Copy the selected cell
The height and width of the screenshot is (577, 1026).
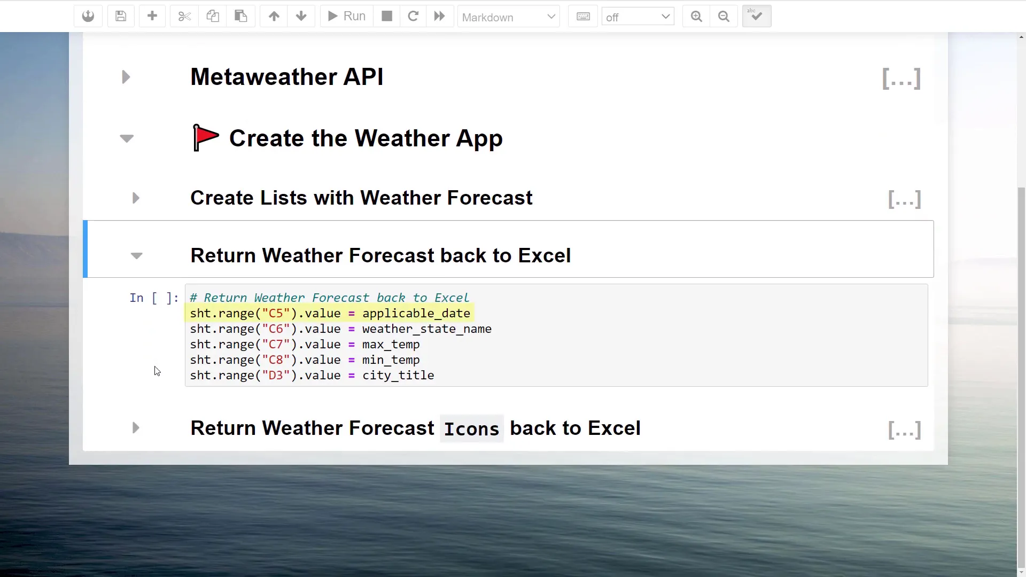coord(212,16)
